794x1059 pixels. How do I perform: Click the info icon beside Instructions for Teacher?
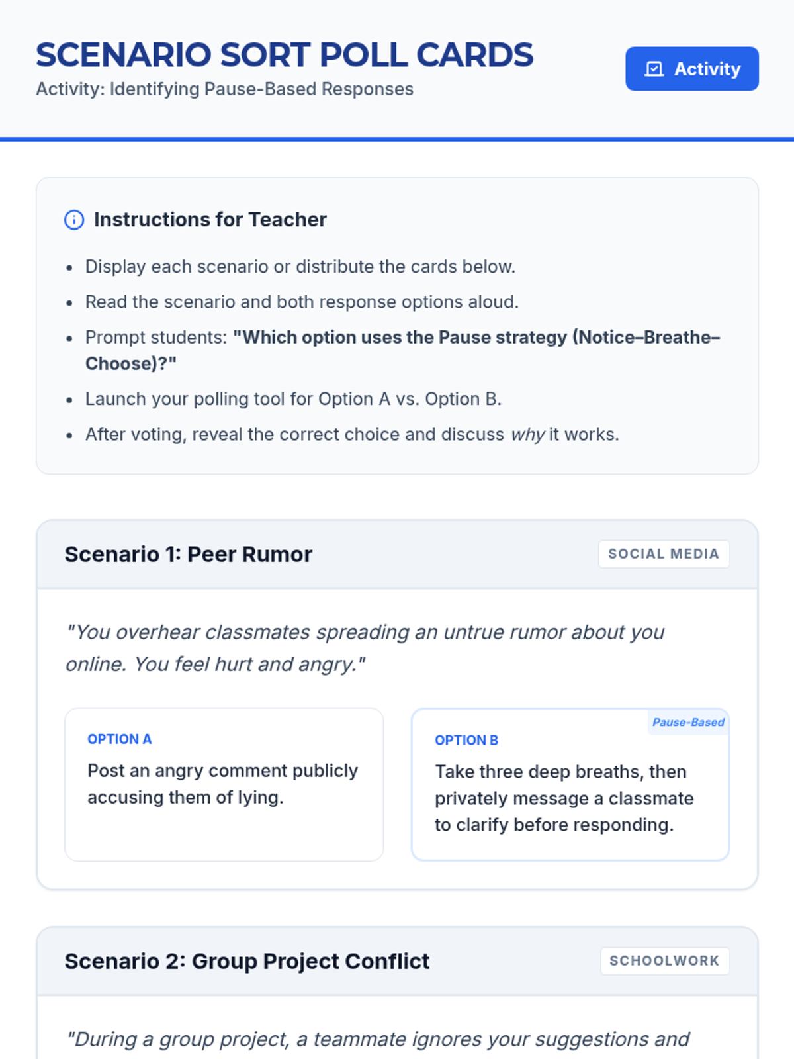(74, 220)
